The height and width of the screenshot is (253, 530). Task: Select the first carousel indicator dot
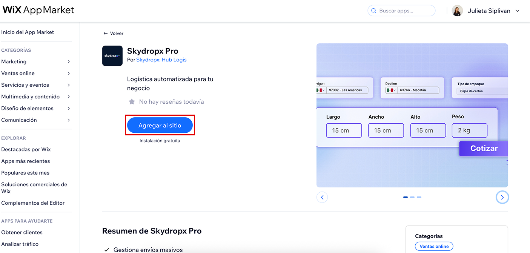406,197
